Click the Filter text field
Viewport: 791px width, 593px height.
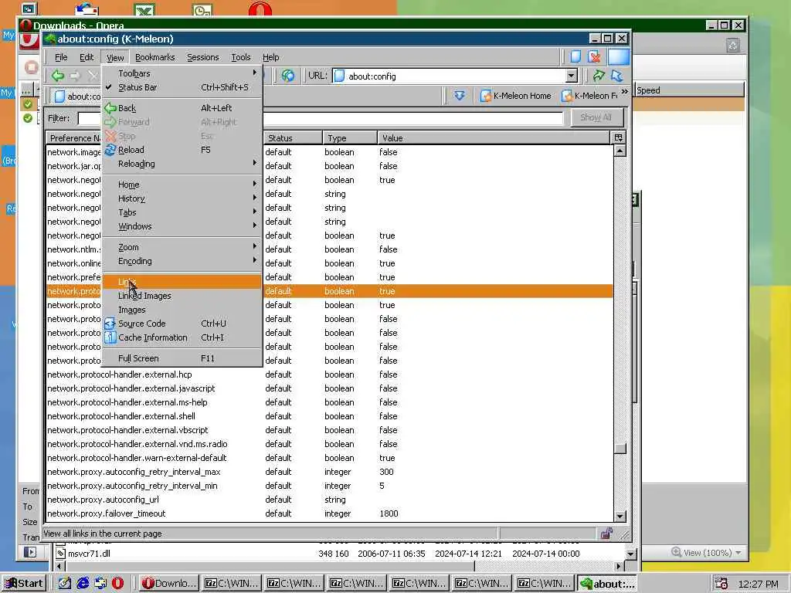tap(321, 118)
